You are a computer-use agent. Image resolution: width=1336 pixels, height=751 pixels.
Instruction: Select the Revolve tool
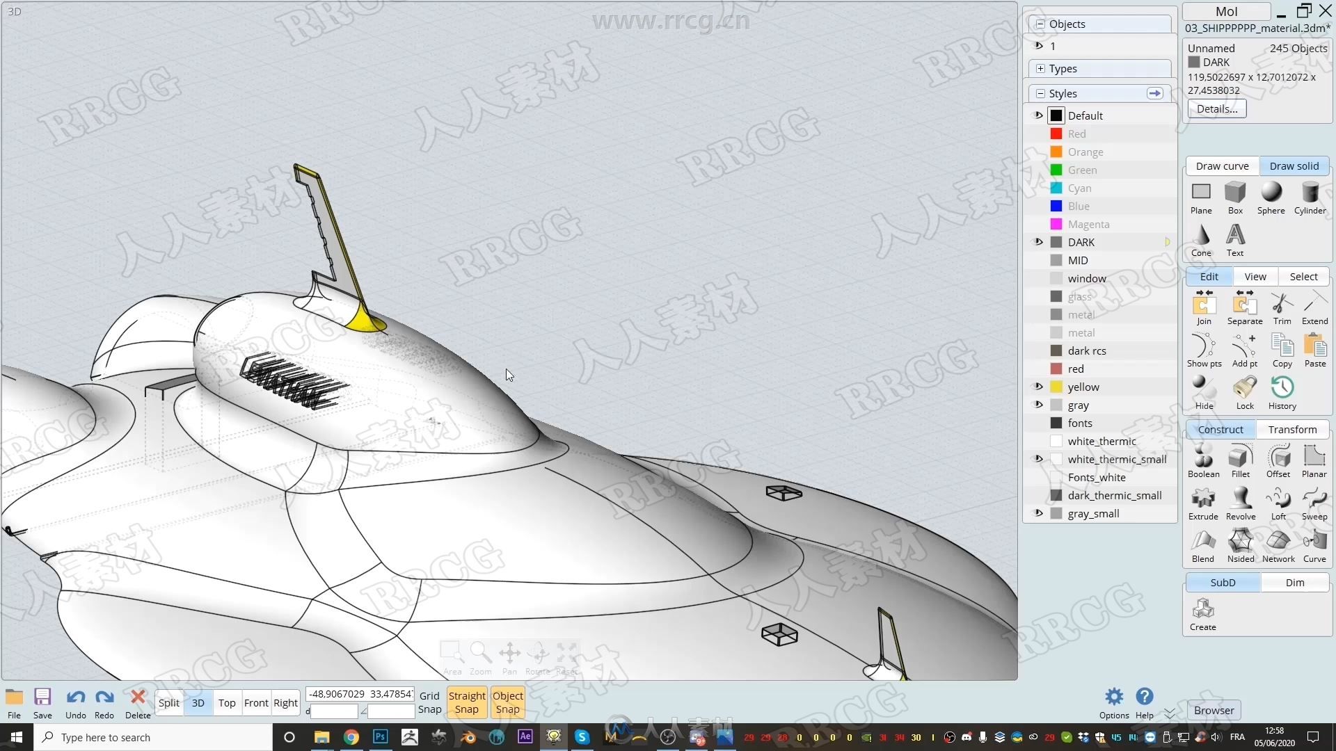(1241, 503)
